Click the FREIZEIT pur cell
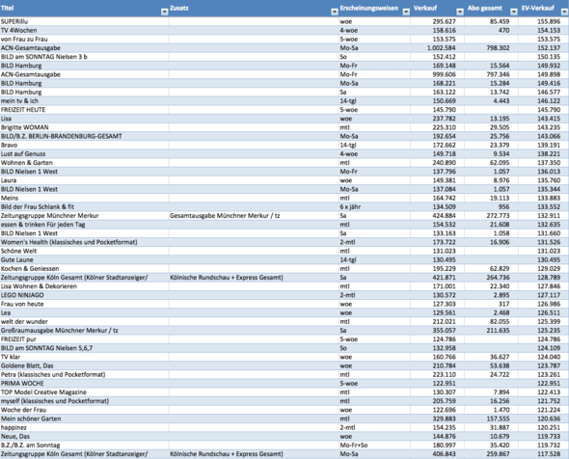569x459 pixels. coord(84,339)
